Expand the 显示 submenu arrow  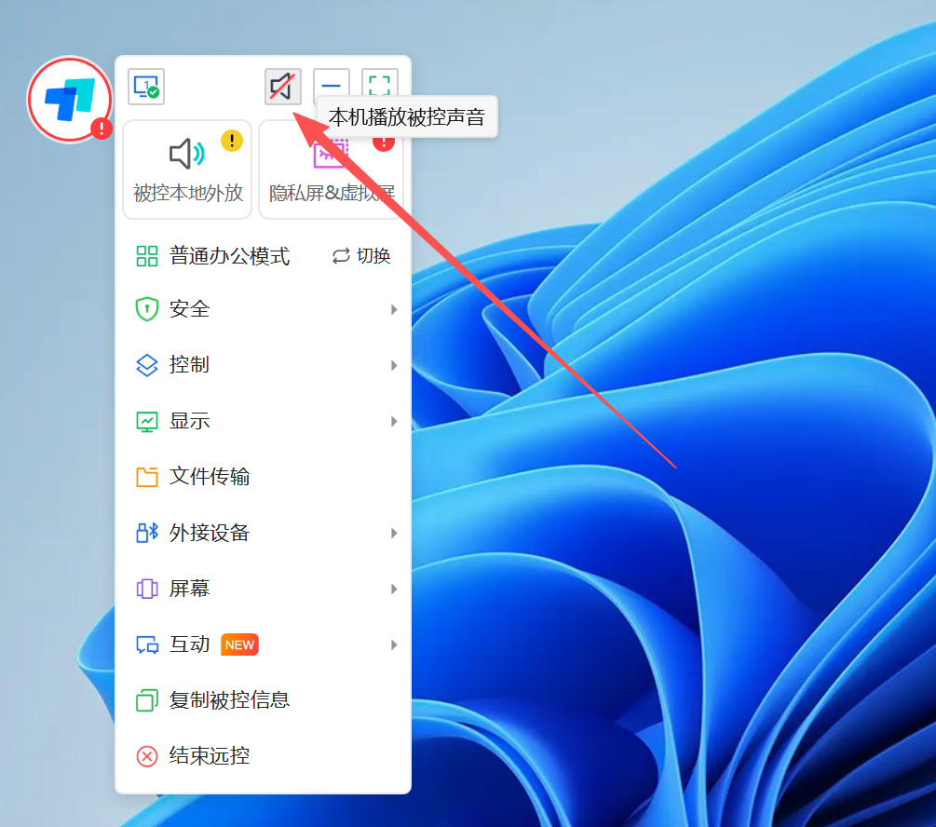(x=394, y=422)
